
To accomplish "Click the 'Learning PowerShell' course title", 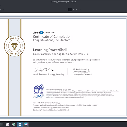I will [x=50, y=50].
